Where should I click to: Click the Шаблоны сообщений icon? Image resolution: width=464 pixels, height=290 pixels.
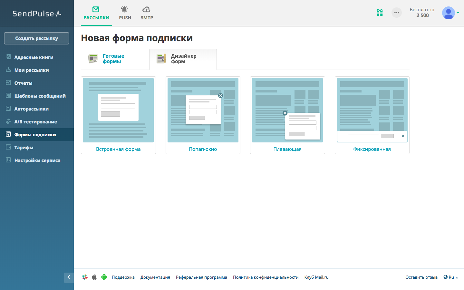pos(8,96)
